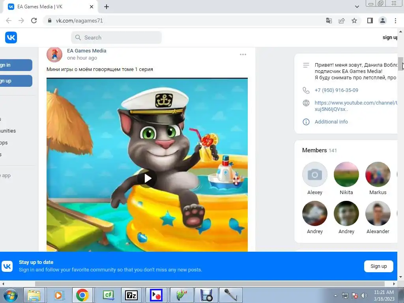Go back in browser history
404x303 pixels.
click(9, 21)
